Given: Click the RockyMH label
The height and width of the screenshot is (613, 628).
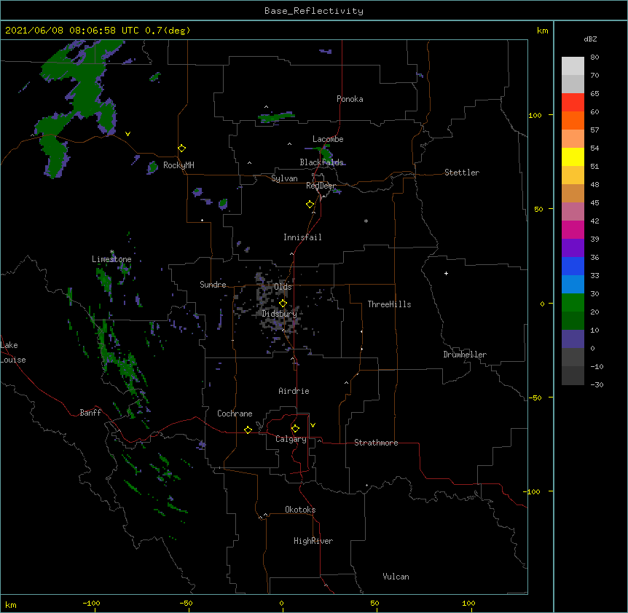Looking at the screenshot, I should (x=178, y=165).
